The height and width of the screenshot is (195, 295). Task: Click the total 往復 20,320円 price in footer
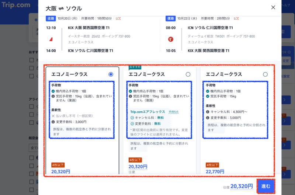point(242,187)
